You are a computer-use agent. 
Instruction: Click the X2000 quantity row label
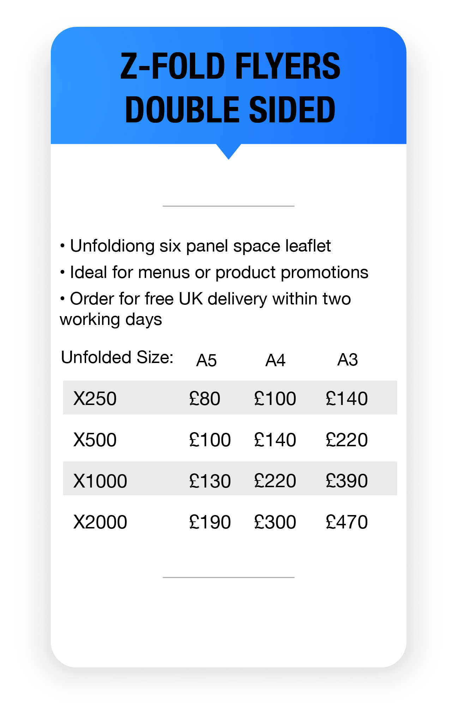click(100, 522)
